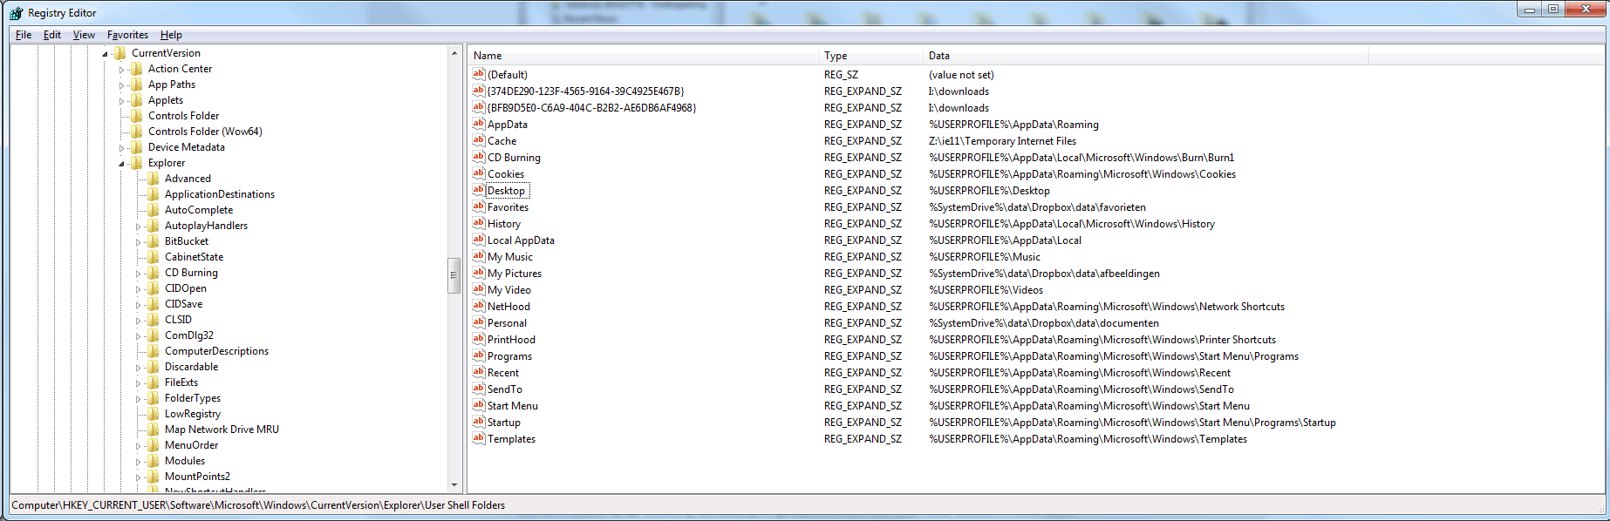Image resolution: width=1610 pixels, height=521 pixels.
Task: Select the ApplicationDestinations key
Action: click(x=220, y=194)
